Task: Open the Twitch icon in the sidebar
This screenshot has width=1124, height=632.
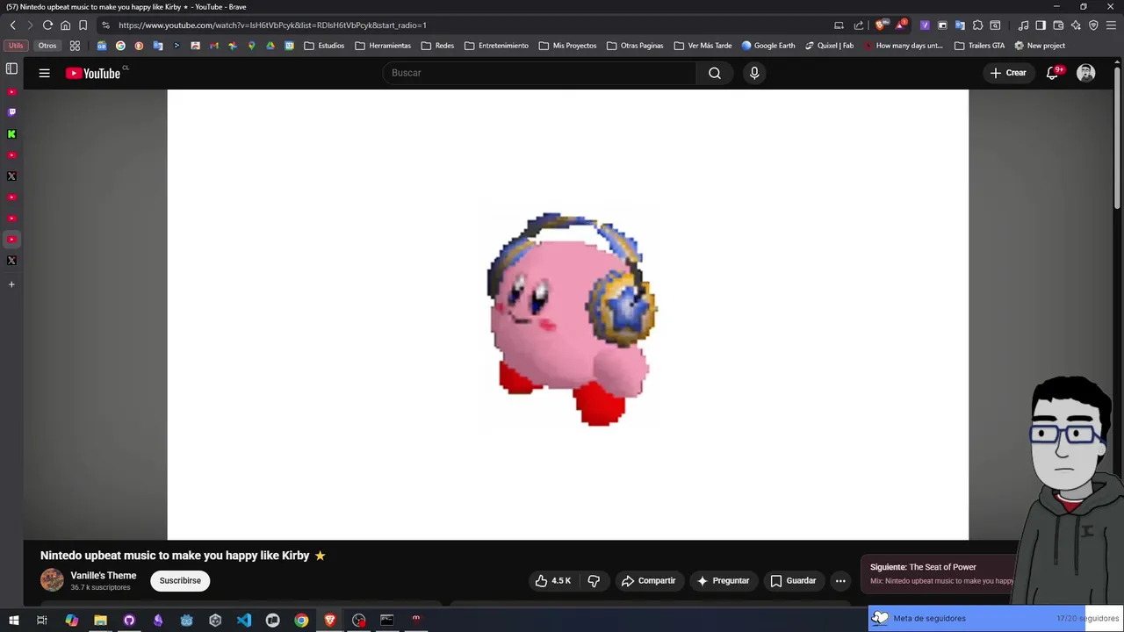Action: tap(11, 112)
